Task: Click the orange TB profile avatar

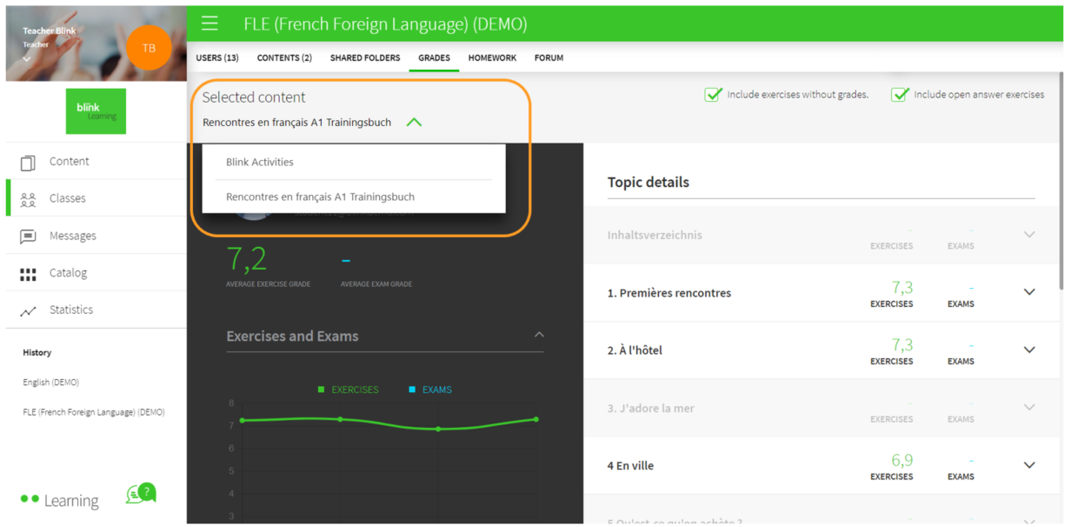Action: 149,48
